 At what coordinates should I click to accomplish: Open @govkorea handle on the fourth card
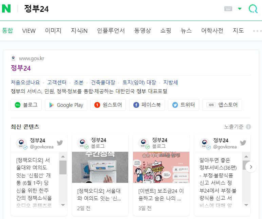225,147
